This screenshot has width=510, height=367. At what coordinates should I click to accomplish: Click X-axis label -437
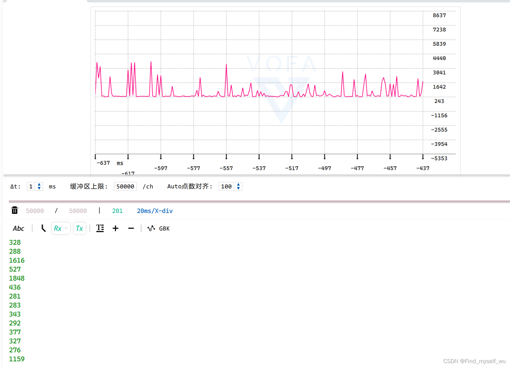point(423,168)
